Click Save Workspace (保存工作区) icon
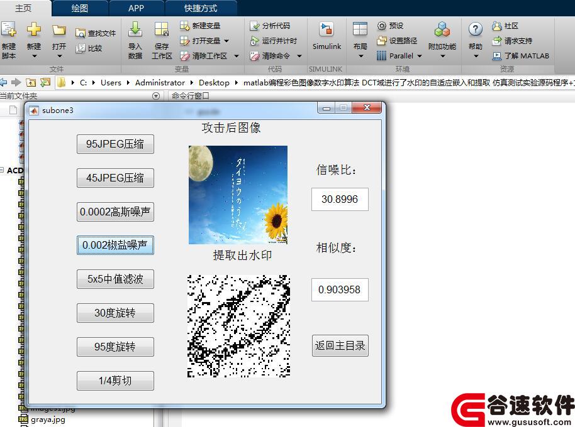Screen dimensions: 575x427 (x=161, y=30)
